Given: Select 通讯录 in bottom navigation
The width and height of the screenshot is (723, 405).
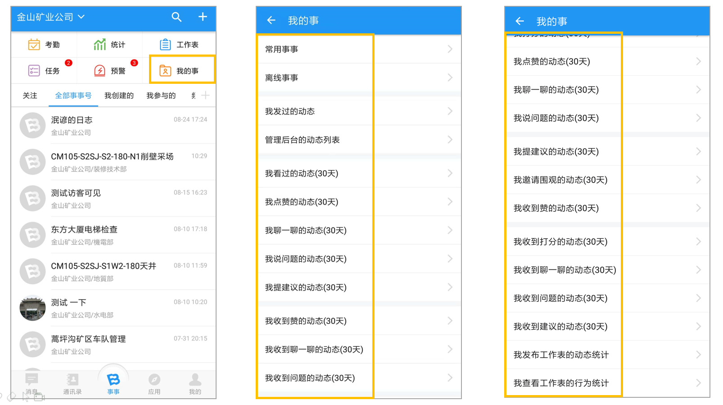Looking at the screenshot, I should (x=72, y=384).
